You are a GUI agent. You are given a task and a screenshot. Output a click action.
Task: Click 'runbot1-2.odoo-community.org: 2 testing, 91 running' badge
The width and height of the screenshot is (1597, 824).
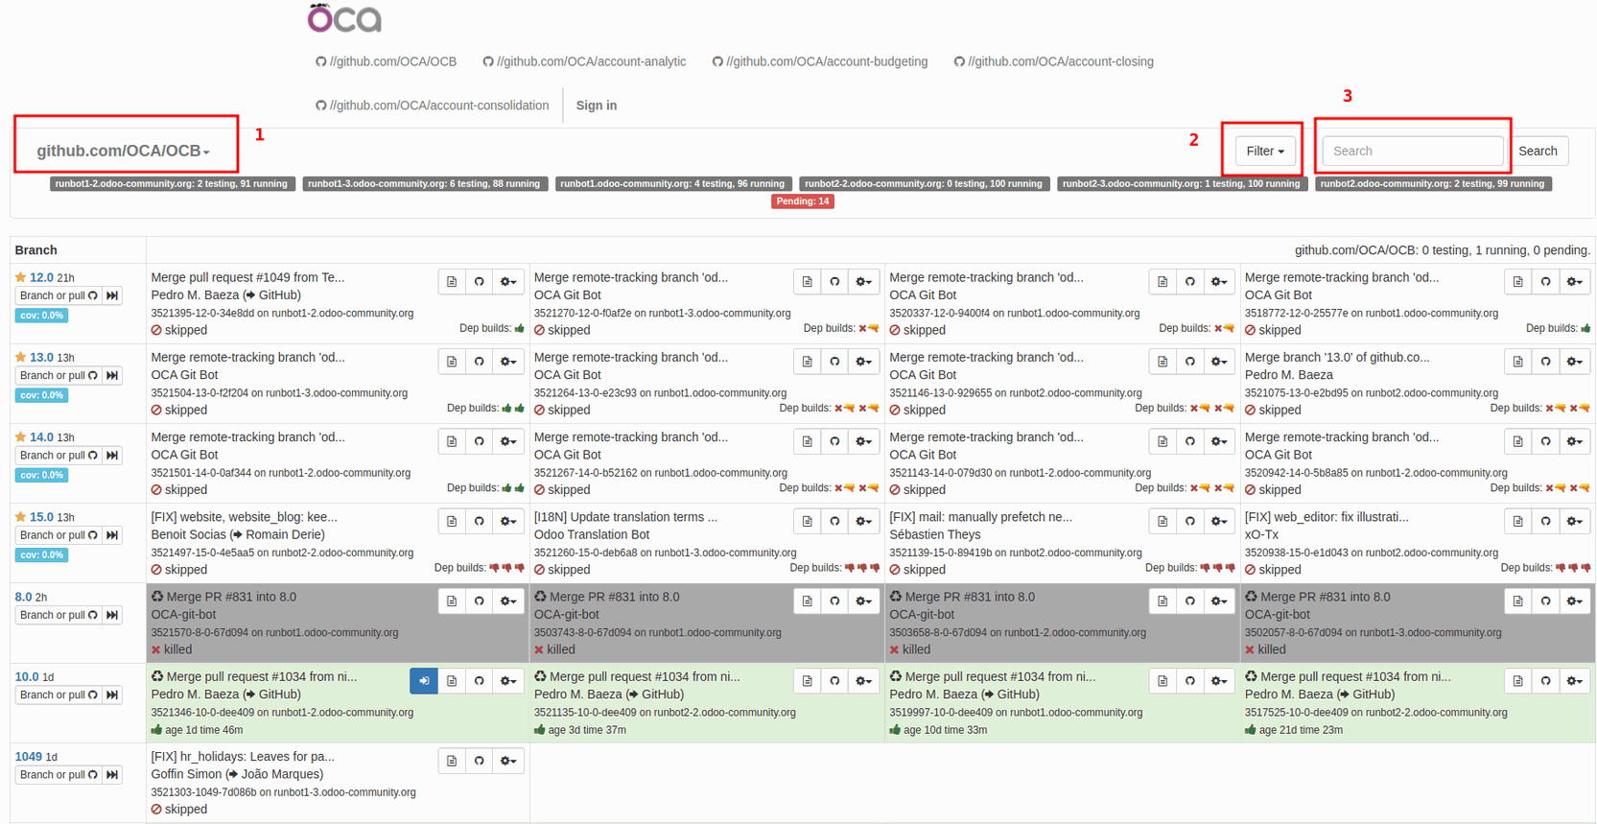pos(172,183)
